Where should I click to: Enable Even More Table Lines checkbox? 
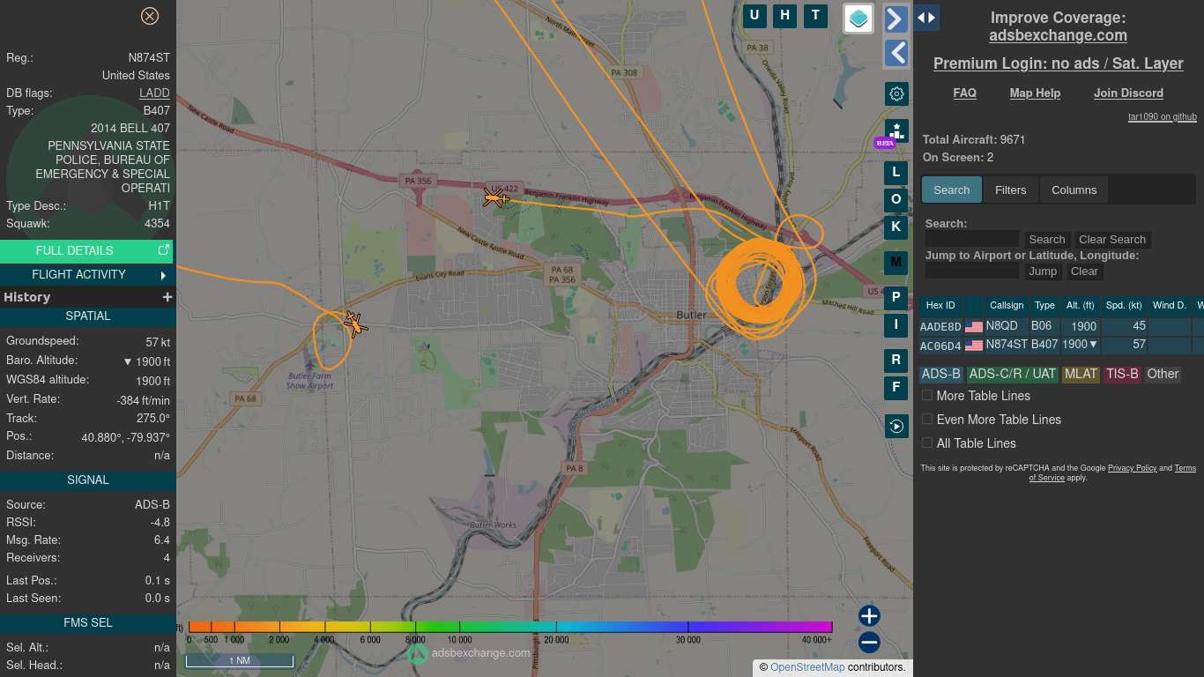tap(927, 420)
